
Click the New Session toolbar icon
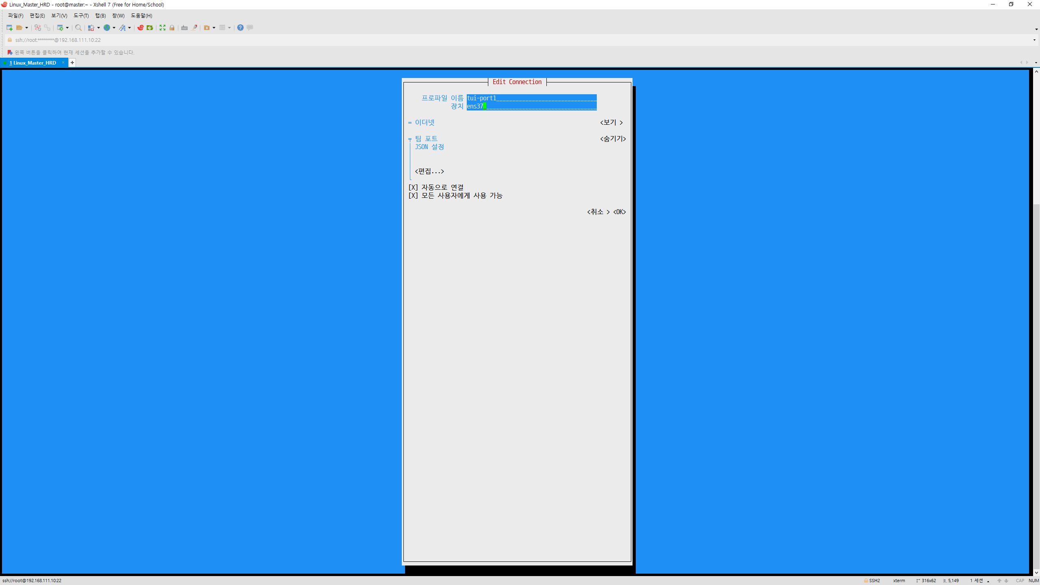point(9,28)
